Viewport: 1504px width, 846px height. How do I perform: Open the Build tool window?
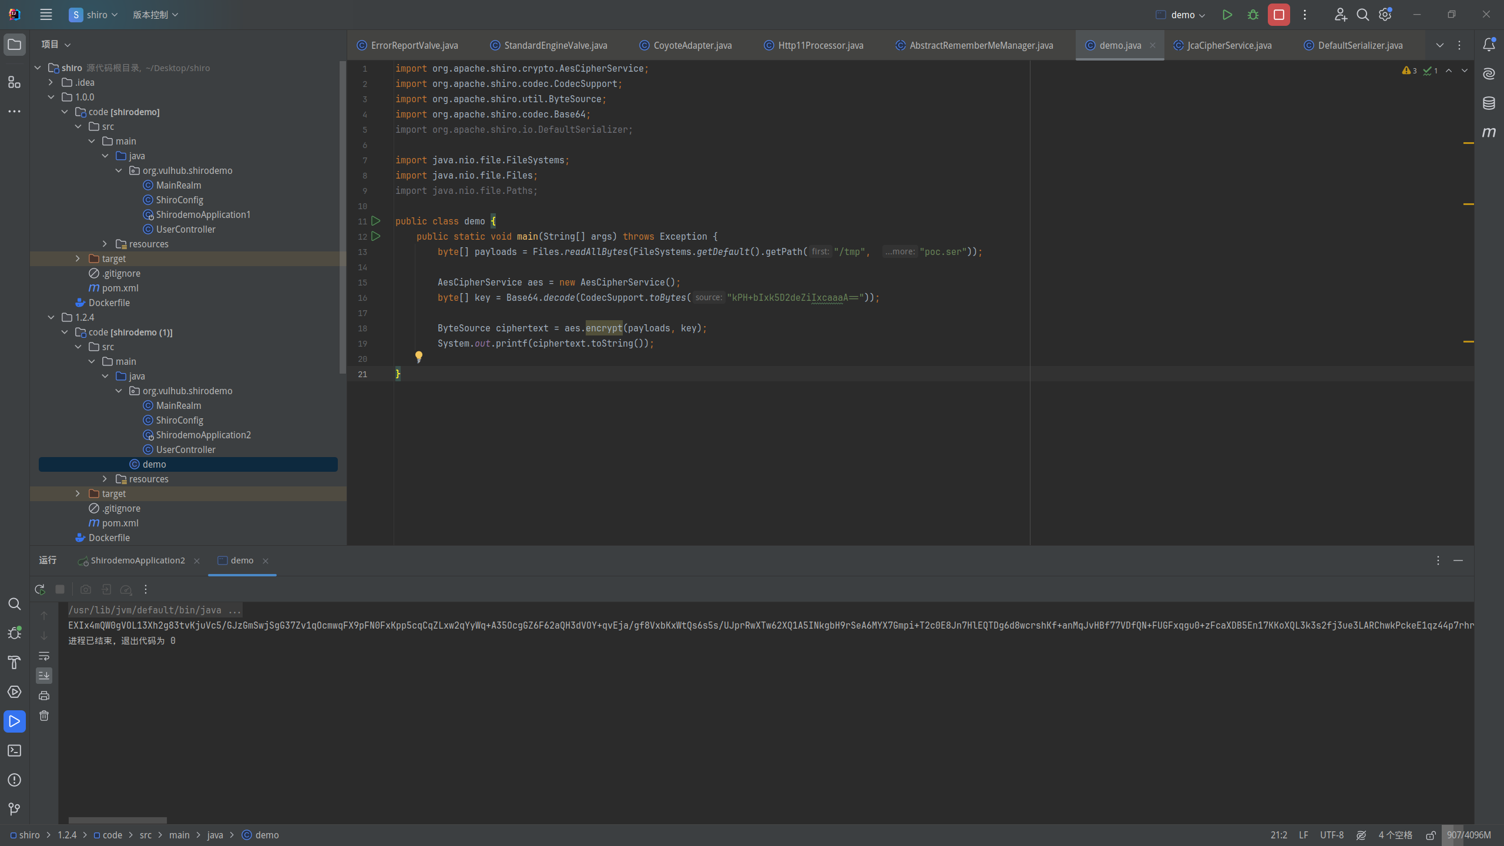[x=15, y=663]
